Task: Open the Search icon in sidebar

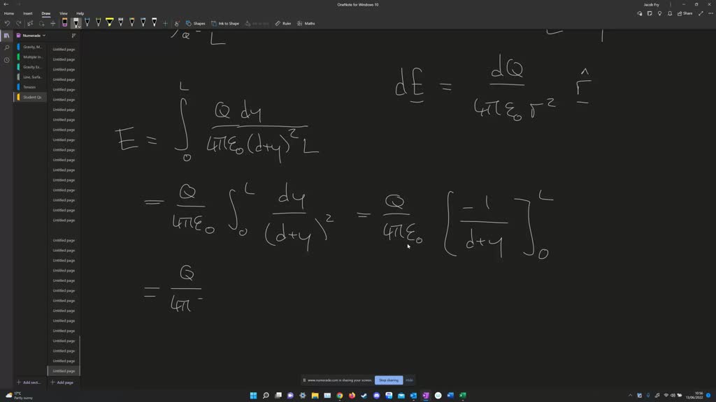Action: (7, 47)
